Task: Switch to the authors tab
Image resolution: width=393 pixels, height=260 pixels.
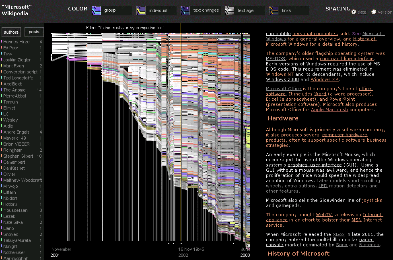Action: (x=11, y=32)
